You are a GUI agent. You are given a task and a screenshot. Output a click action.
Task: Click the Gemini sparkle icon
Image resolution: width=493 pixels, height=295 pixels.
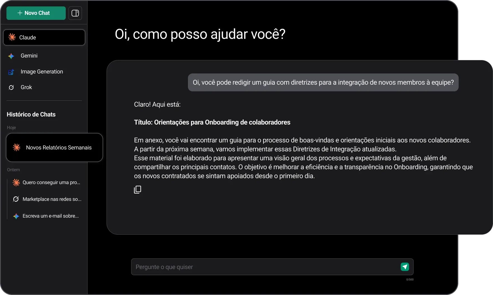(11, 56)
